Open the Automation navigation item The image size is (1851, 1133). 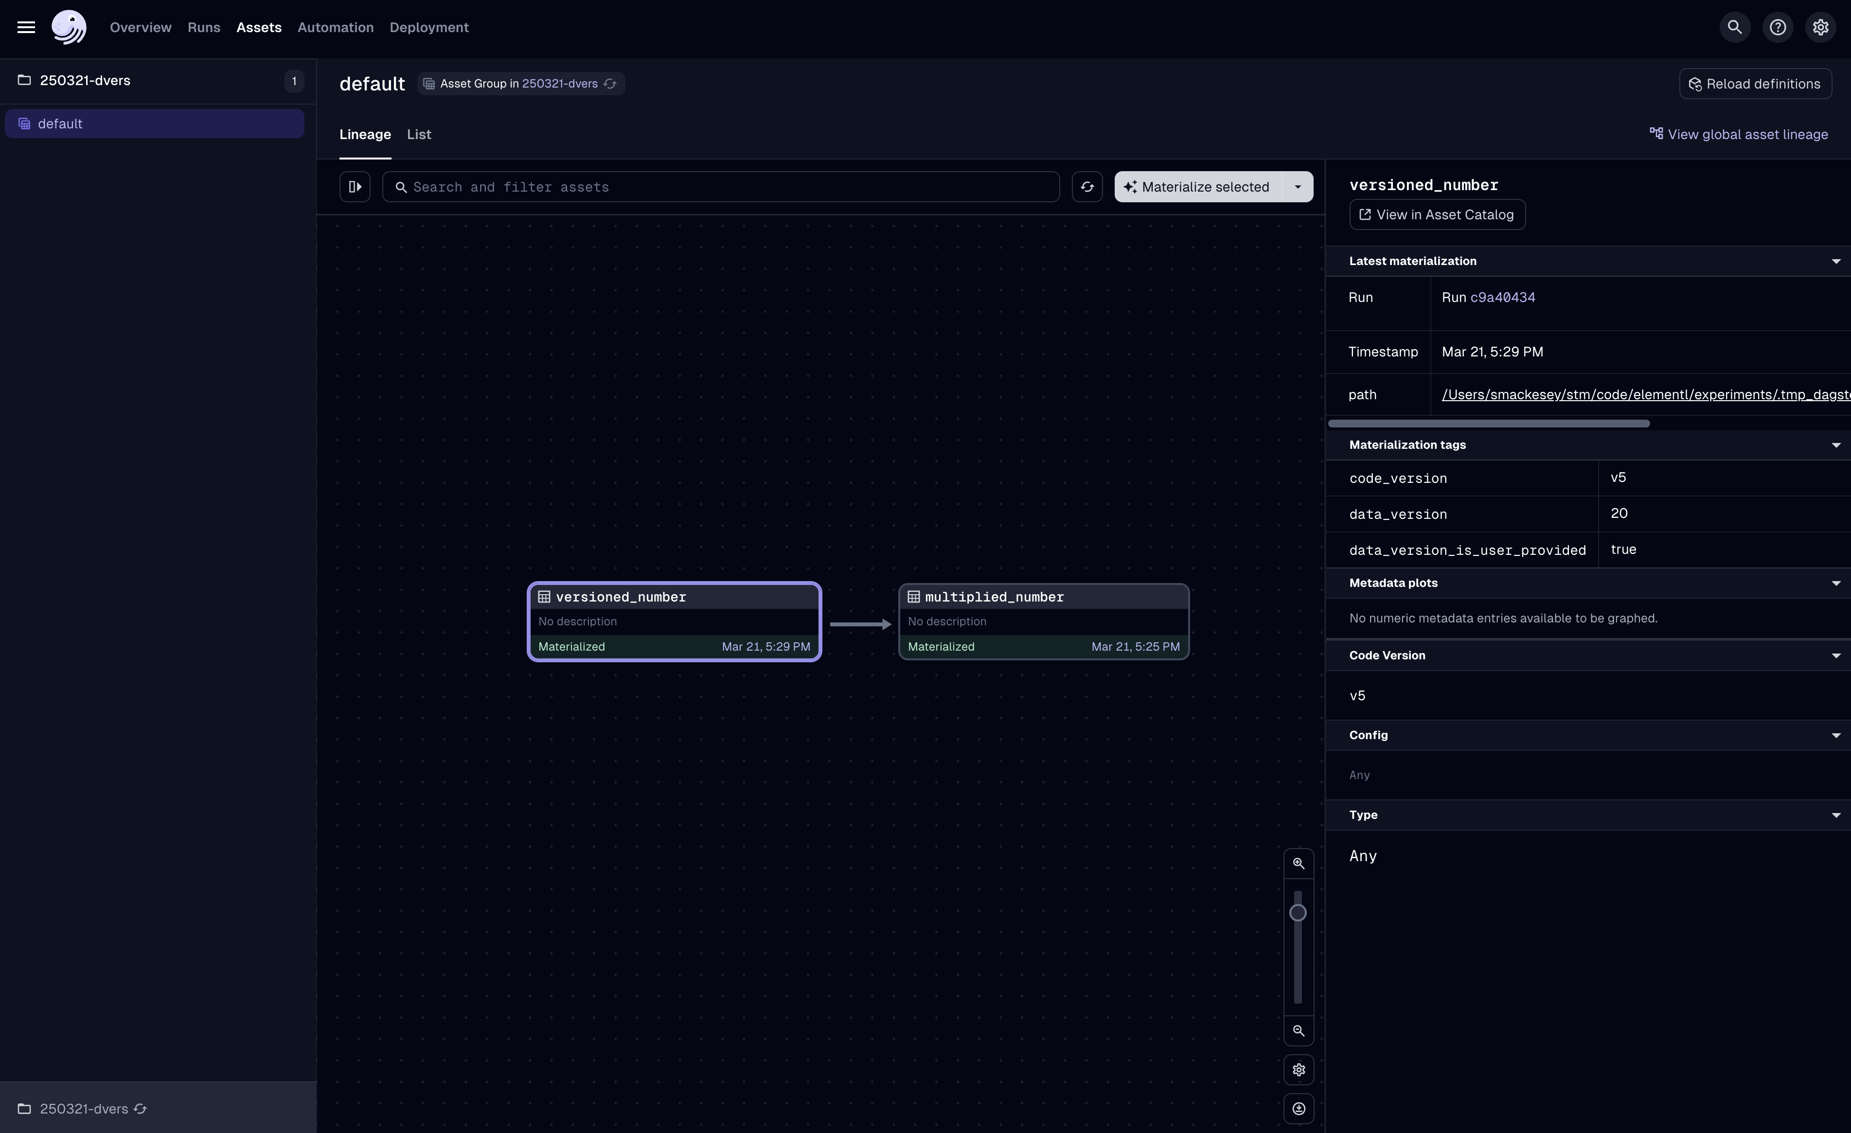coord(335,27)
